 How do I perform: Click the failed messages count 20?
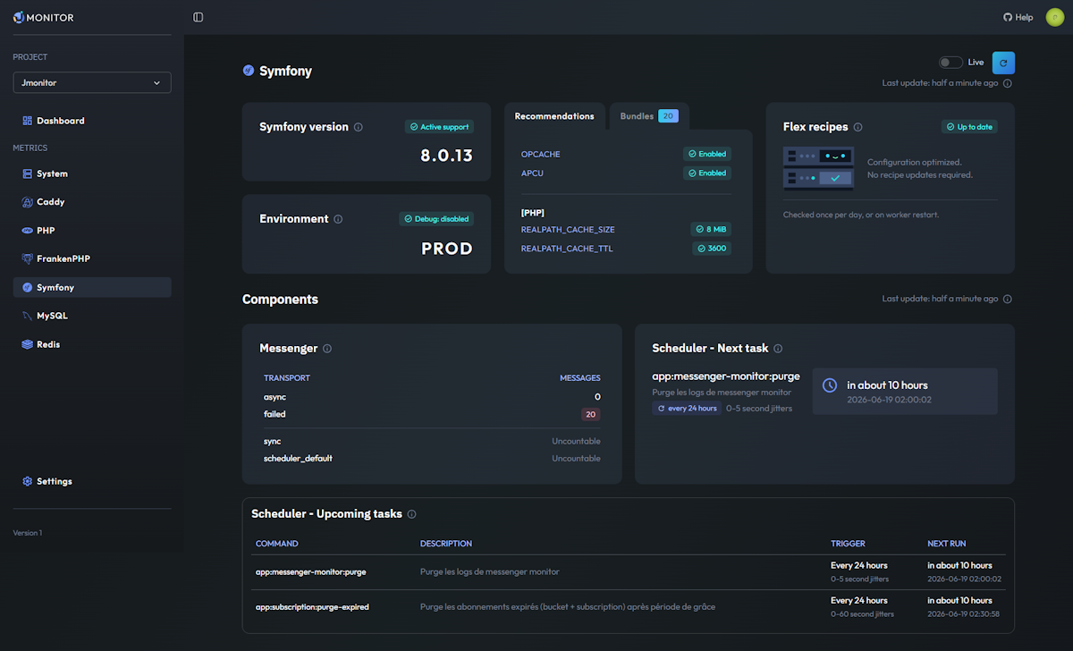coord(589,414)
